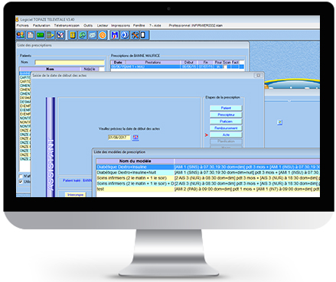This screenshot has width=336, height=282.
Task: Open calendar picker next to start date
Action: [135, 138]
